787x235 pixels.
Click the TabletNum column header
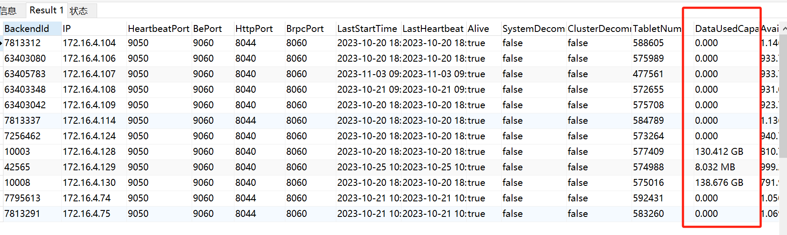[657, 29]
